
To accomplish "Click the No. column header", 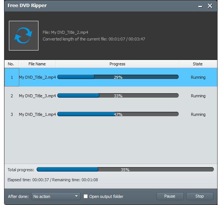I will click(11, 64).
